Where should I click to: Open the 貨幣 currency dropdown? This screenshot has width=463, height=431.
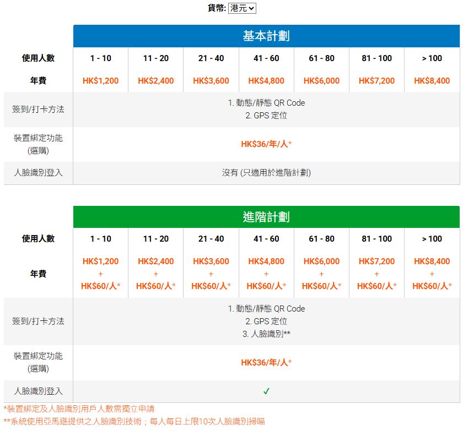click(242, 8)
